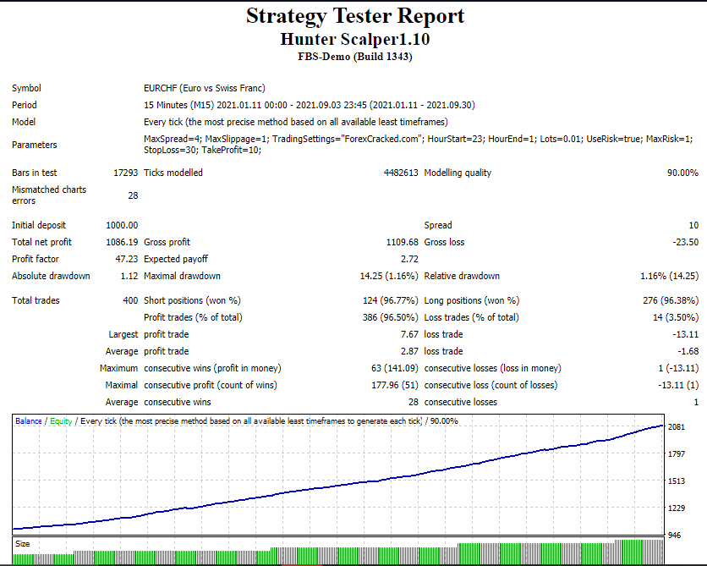Click the FBS-Demo (Build 1343) subtitle

click(354, 57)
